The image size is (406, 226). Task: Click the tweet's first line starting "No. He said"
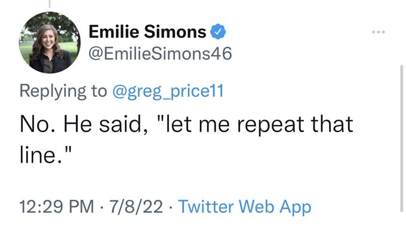(x=186, y=124)
